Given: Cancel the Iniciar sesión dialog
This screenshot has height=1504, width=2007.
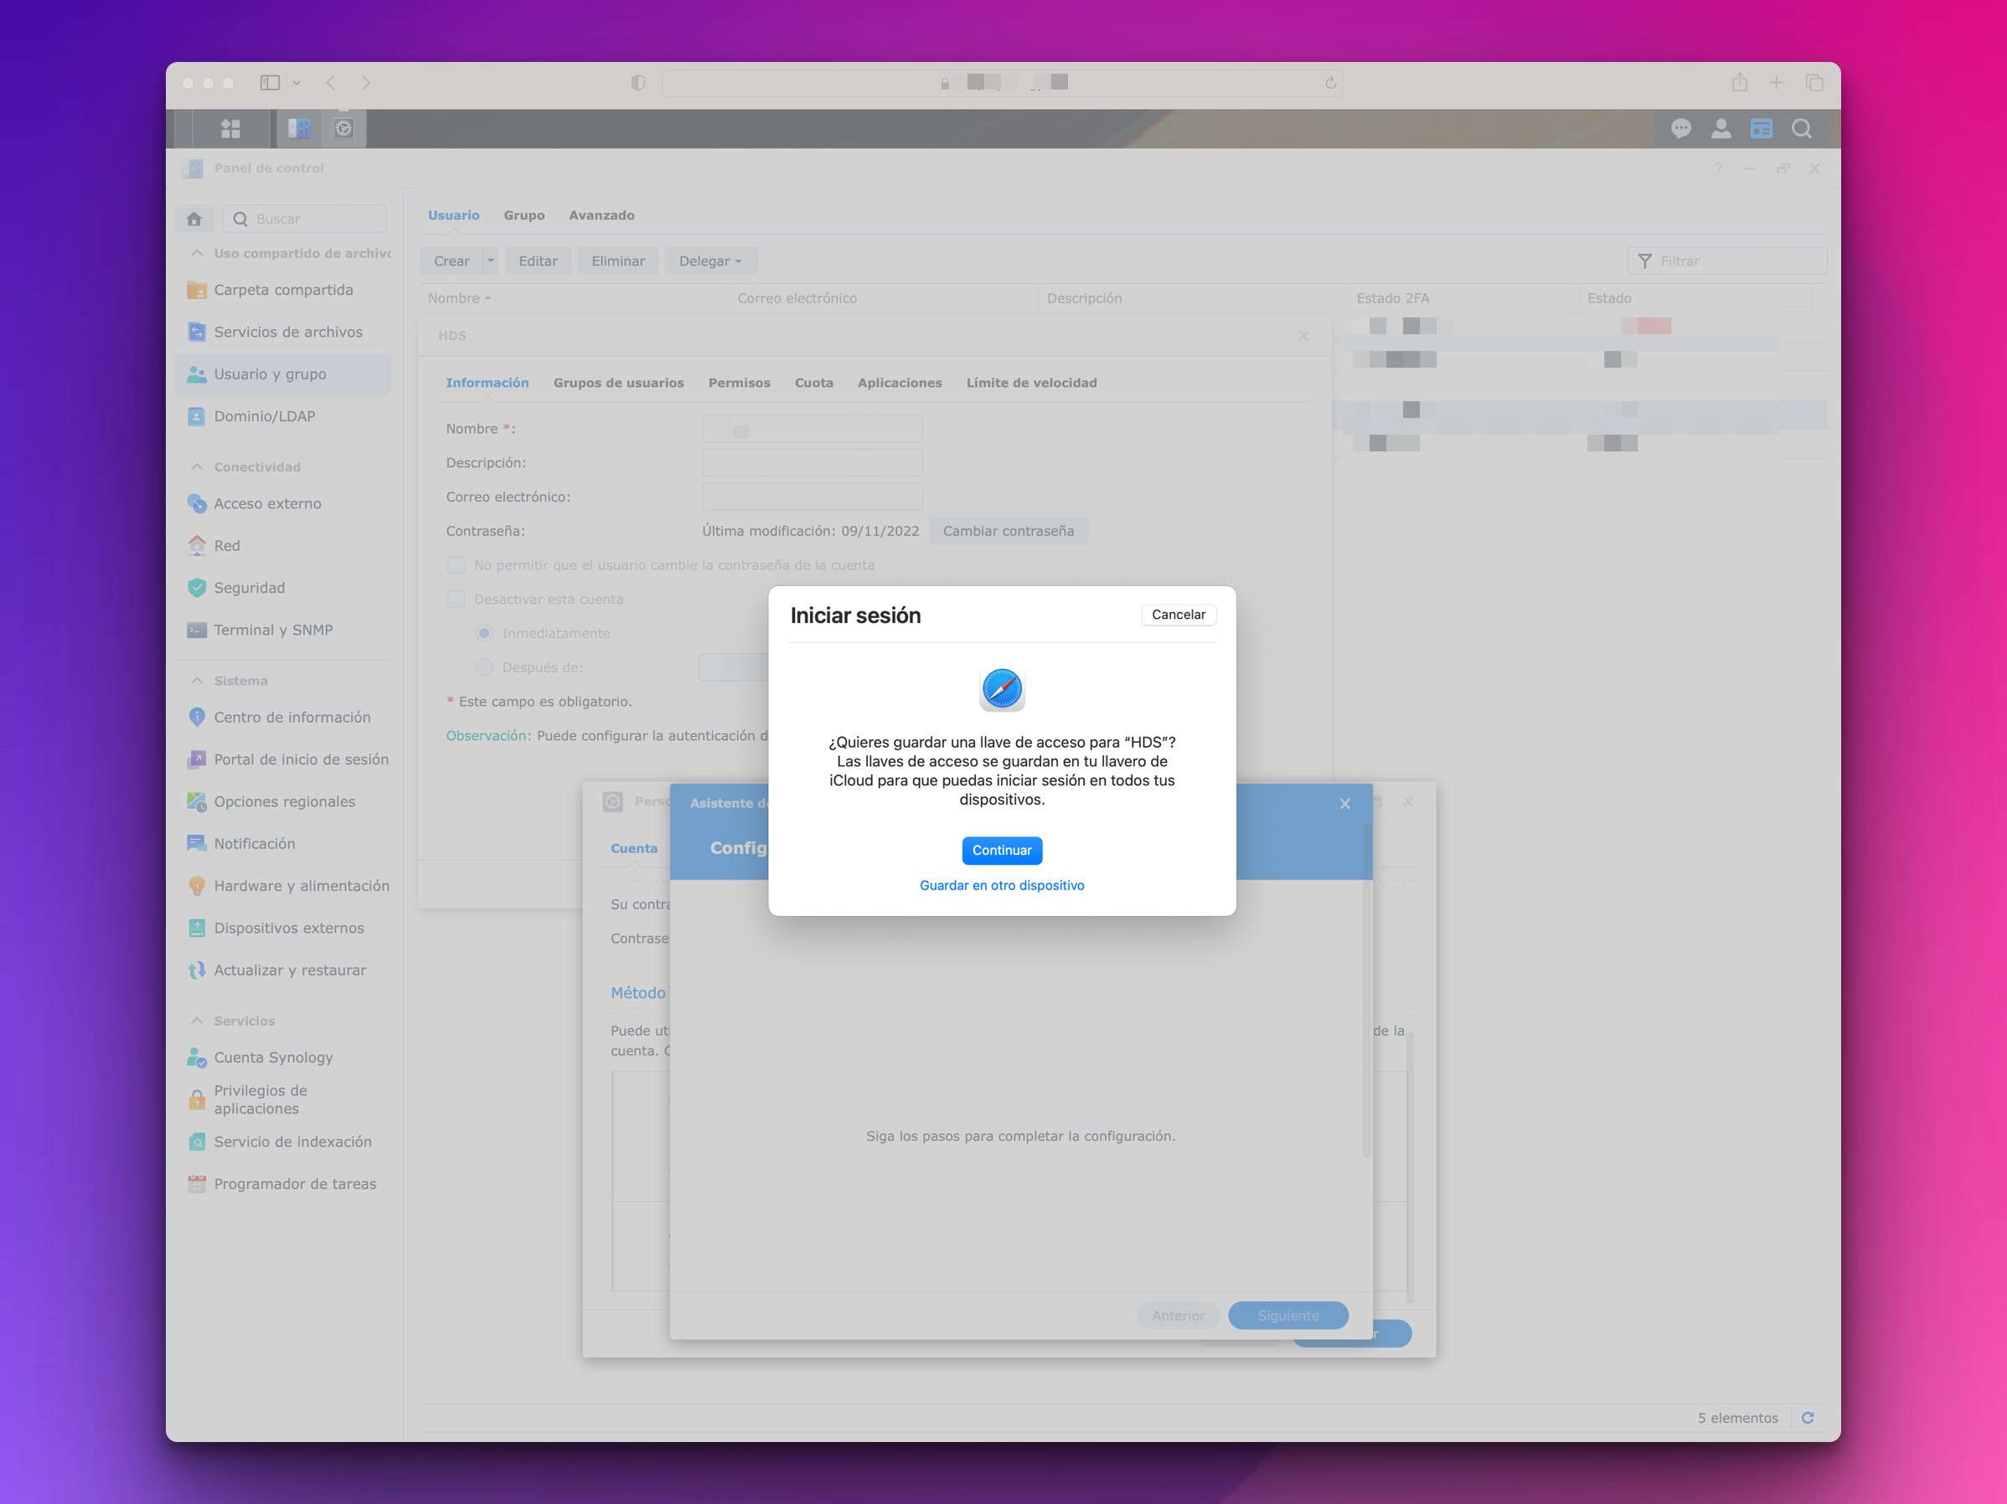Looking at the screenshot, I should click(1178, 614).
